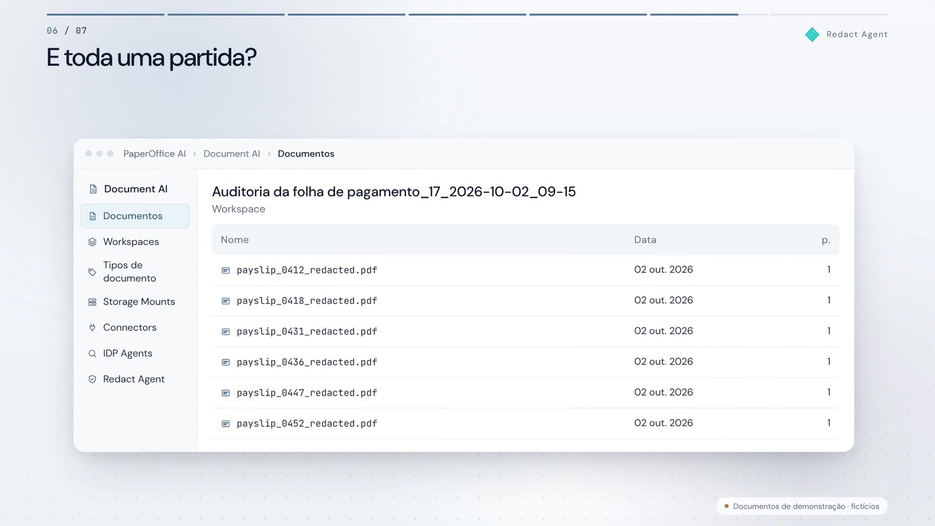Open the Documentos sidebar item

pyautogui.click(x=135, y=216)
